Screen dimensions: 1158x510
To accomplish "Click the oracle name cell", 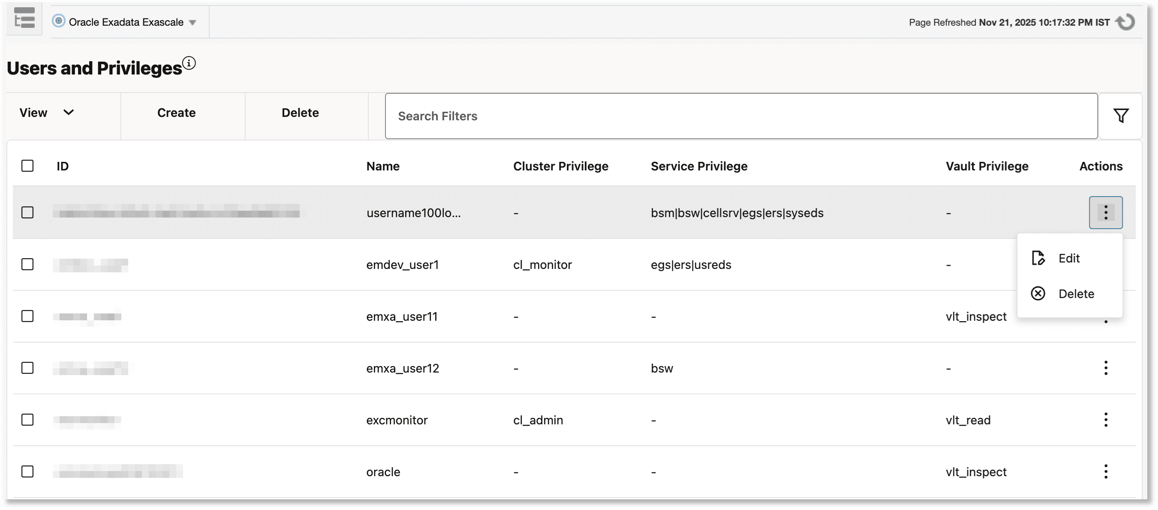I will point(383,472).
